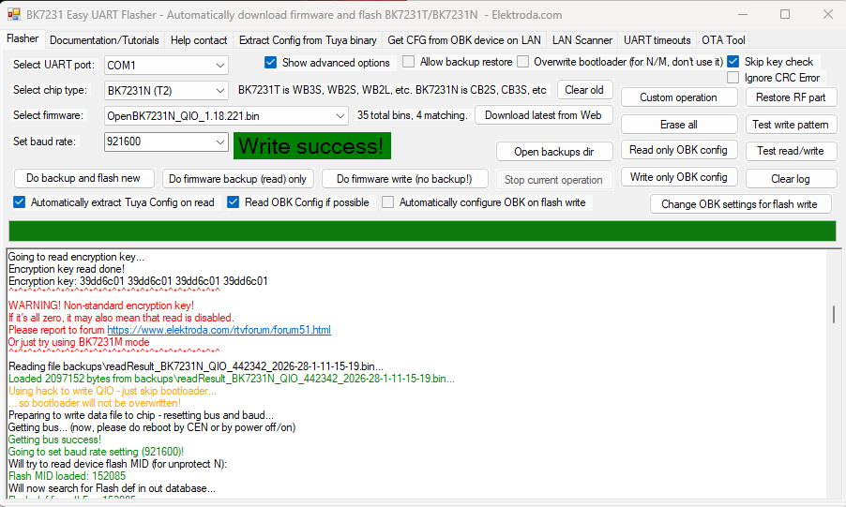This screenshot has width=846, height=507.
Task: Enable Allow backup restore checkbox
Action: pyautogui.click(x=409, y=62)
